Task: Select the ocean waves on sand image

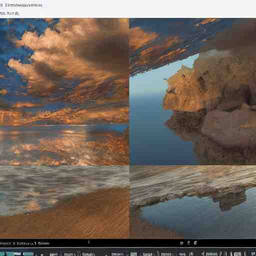Action: 64,202
